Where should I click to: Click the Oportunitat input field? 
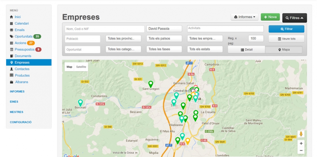pyautogui.click(x=82, y=50)
